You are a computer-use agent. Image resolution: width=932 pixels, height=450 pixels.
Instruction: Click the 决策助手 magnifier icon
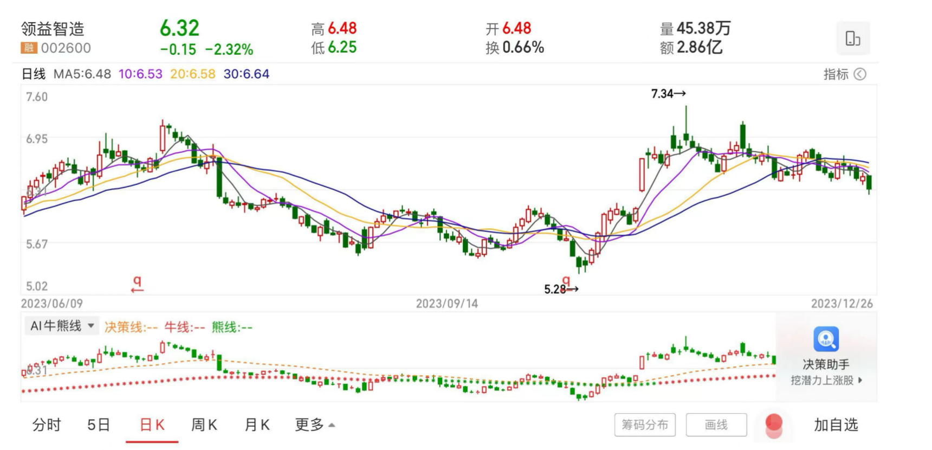coord(826,339)
